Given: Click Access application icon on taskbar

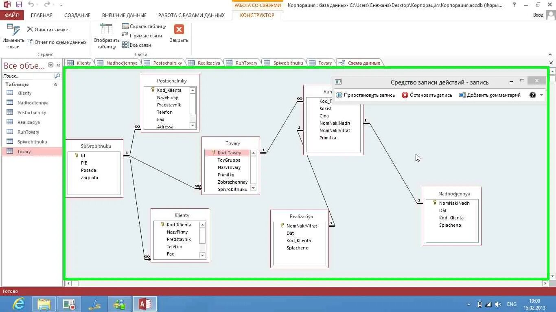Looking at the screenshot, I should (x=145, y=304).
